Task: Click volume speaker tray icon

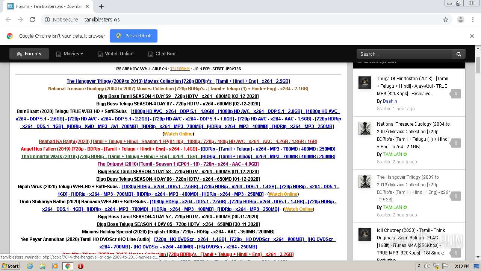Action: pyautogui.click(x=428, y=266)
